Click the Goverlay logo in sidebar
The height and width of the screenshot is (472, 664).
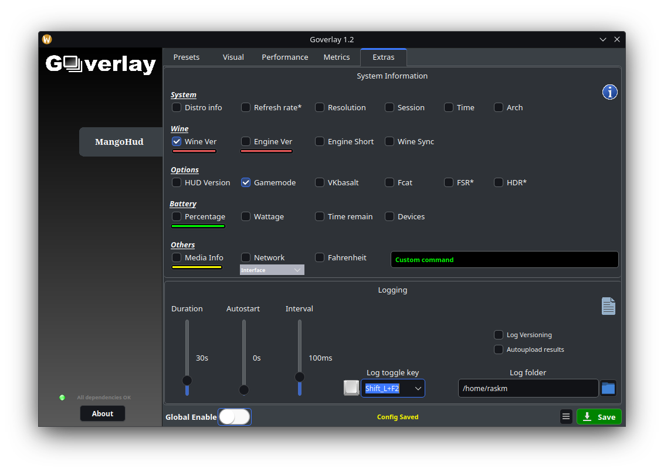[101, 63]
